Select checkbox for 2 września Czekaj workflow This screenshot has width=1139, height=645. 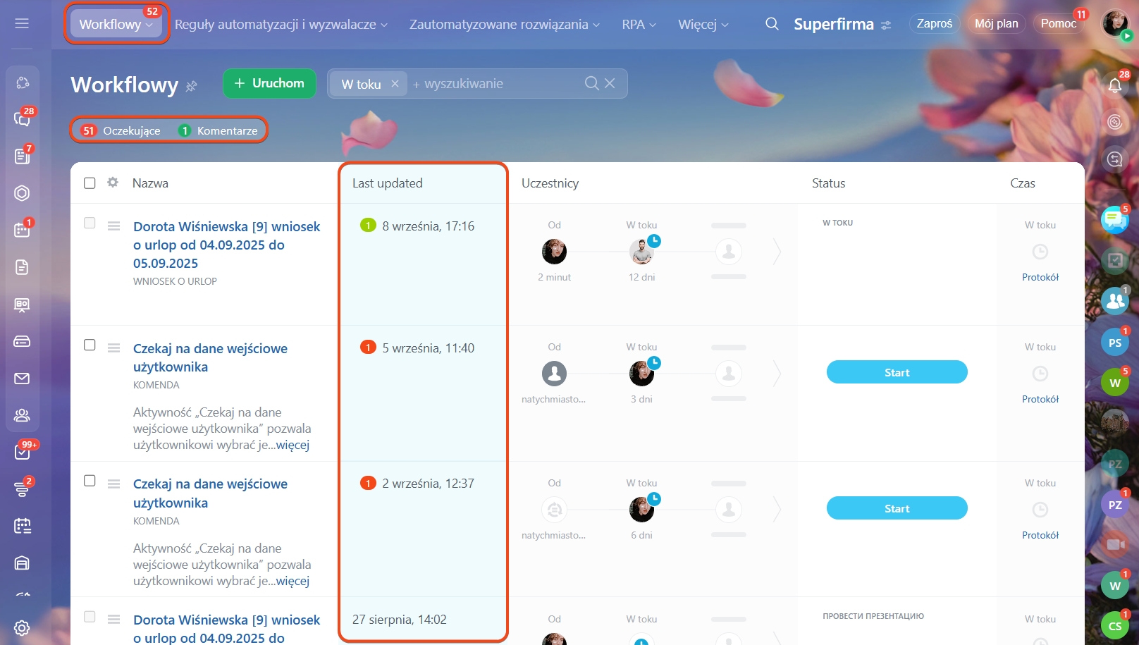[x=90, y=480]
